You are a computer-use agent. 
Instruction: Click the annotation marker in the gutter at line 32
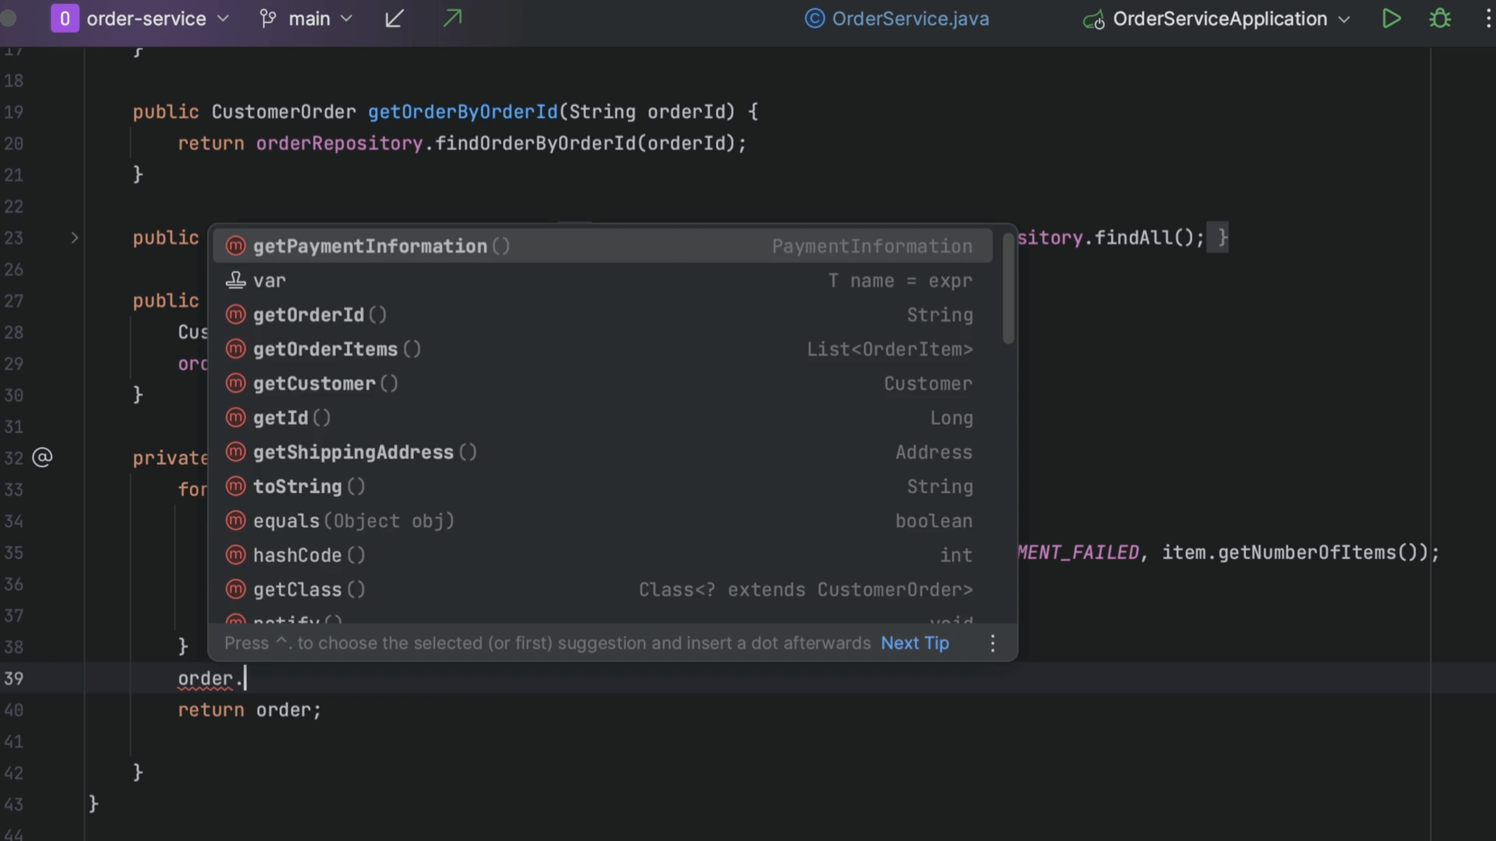[x=42, y=457]
